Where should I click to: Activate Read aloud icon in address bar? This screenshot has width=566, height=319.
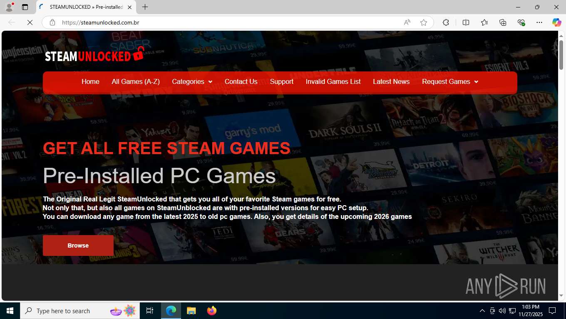click(407, 22)
